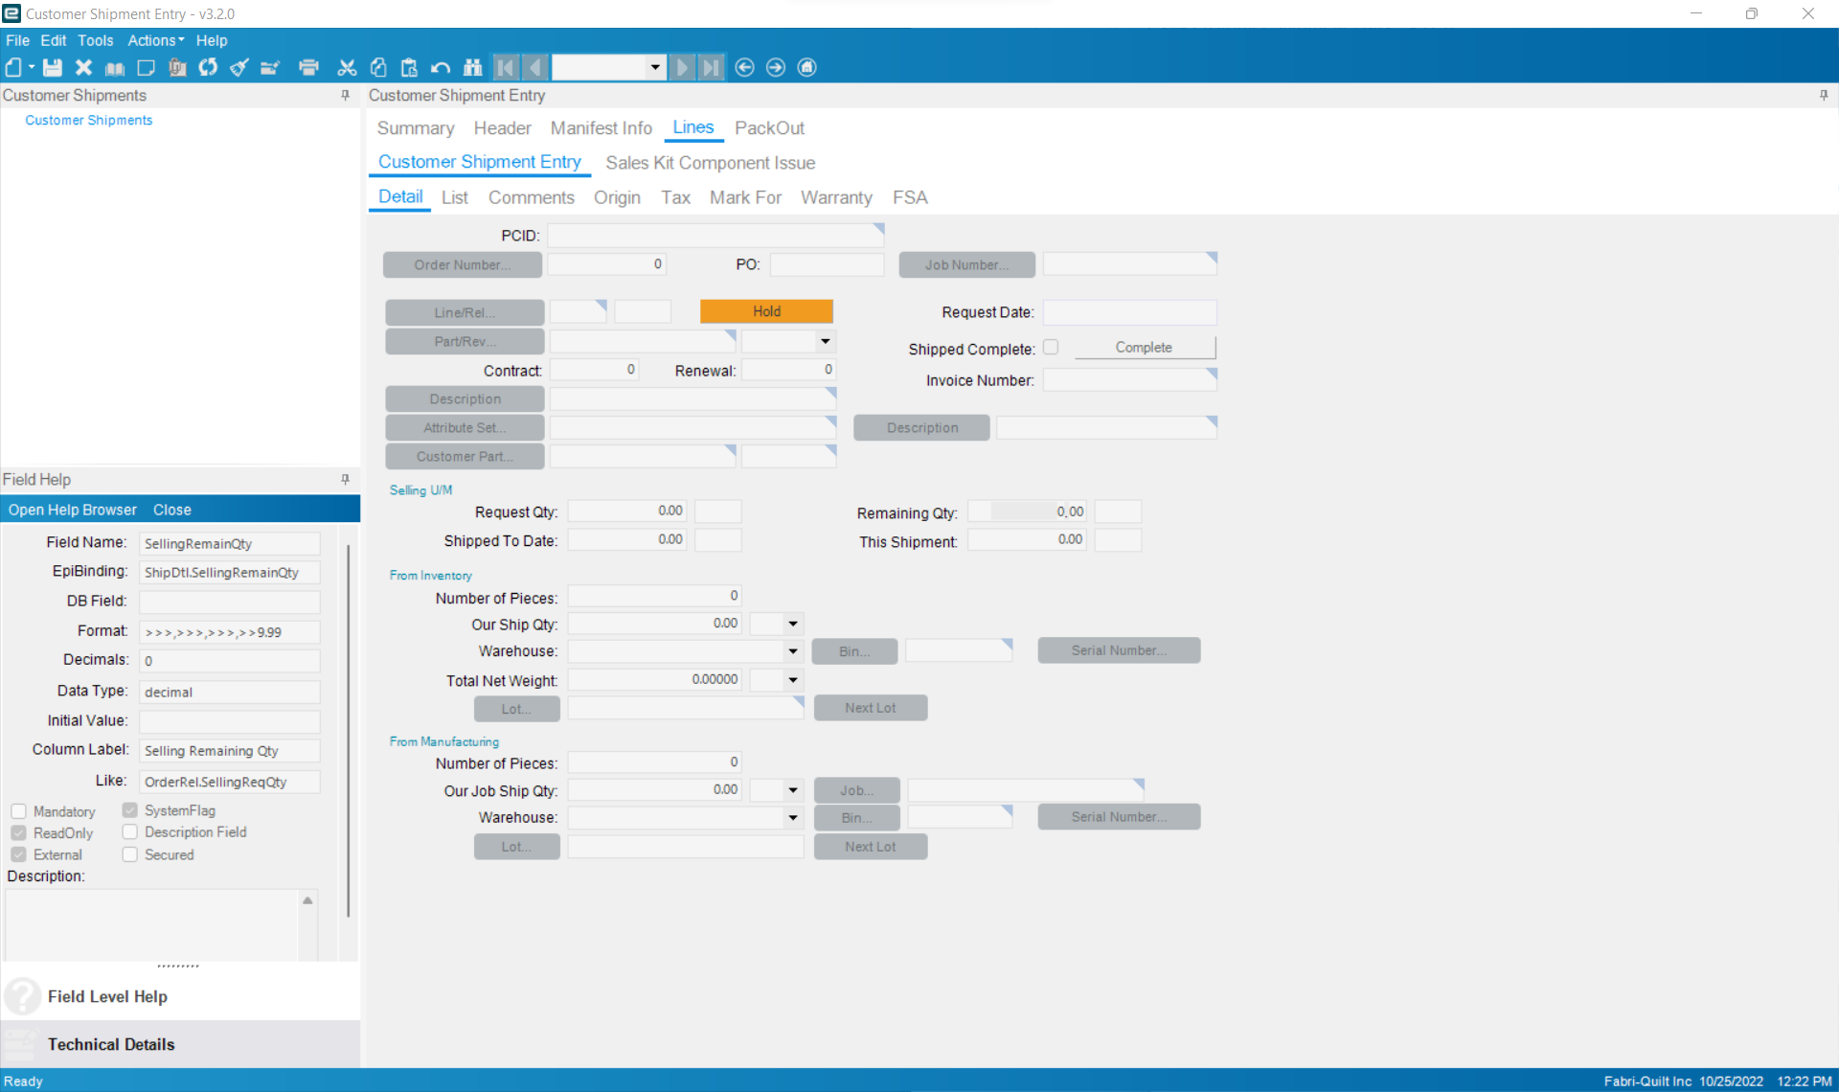The width and height of the screenshot is (1839, 1092).
Task: Open the Actions menu
Action: [x=154, y=40]
